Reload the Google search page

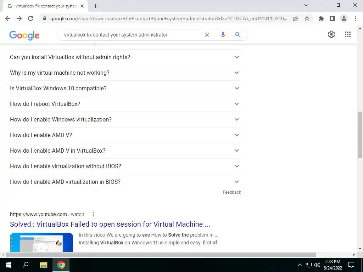coord(30,18)
